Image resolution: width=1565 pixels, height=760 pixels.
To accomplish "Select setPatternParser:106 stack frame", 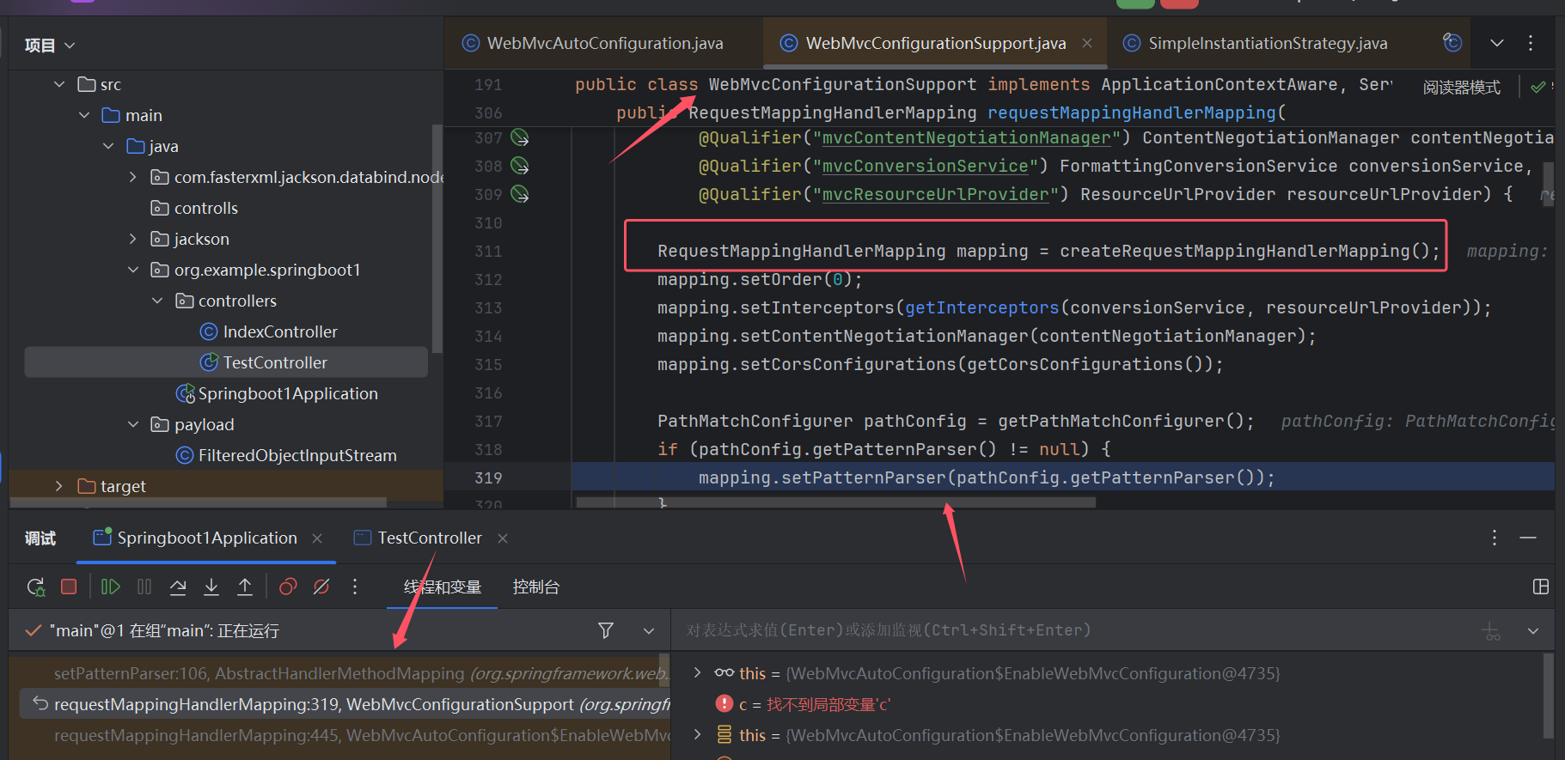I will click(344, 673).
